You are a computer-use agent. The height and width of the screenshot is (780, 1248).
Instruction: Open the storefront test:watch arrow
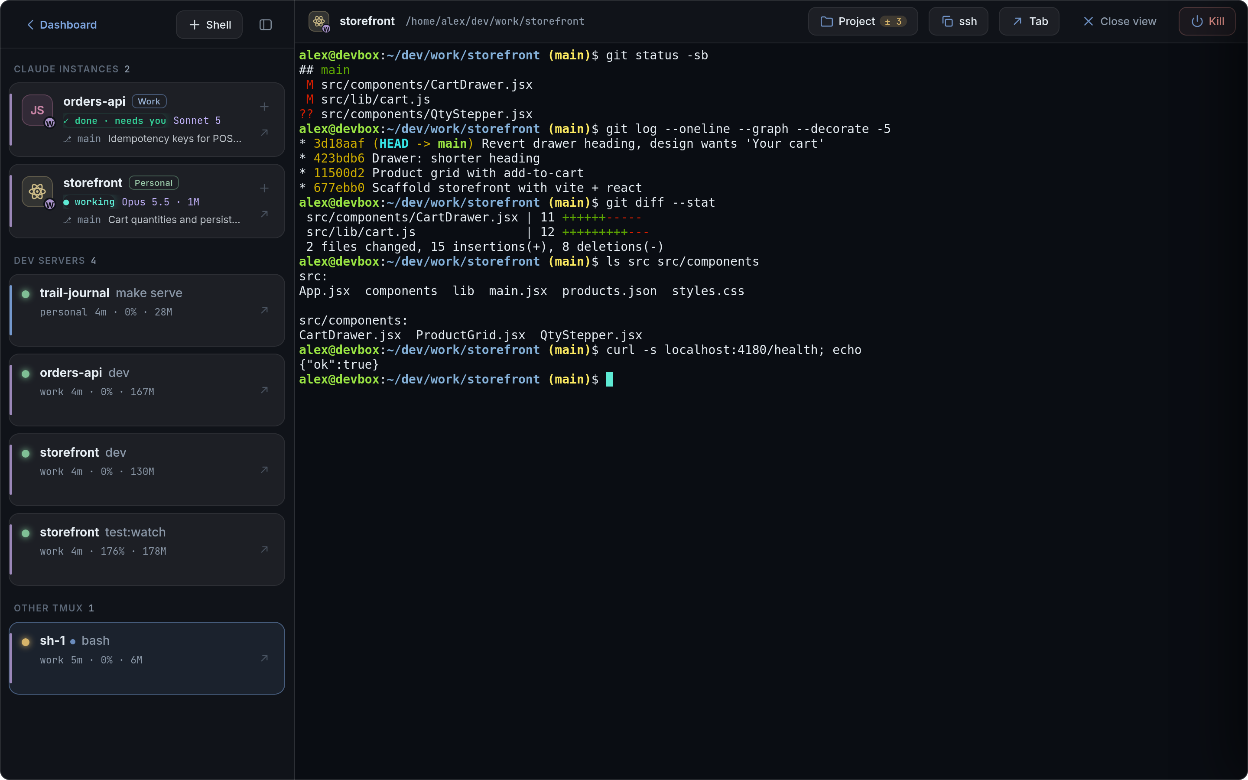point(264,549)
